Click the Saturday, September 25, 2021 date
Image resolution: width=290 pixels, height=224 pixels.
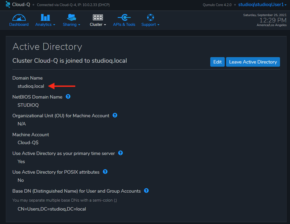click(265, 15)
